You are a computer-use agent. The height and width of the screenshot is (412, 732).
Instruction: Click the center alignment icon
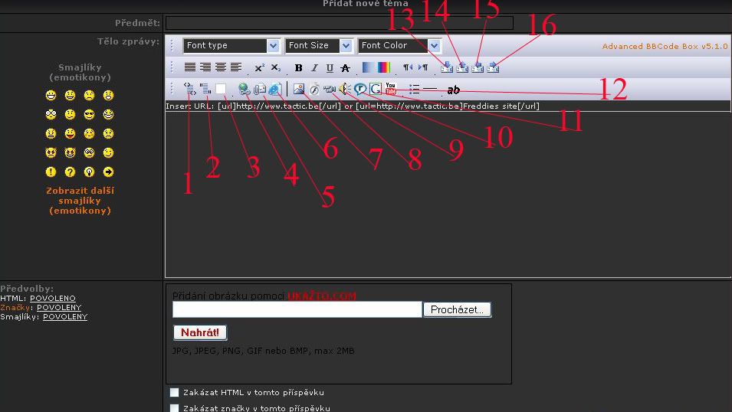point(220,67)
